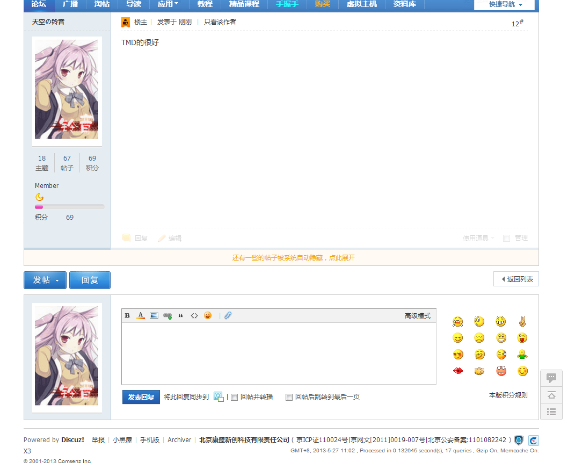Insert the handshake emoticon
Screen dimensions: 575x469
pos(479,371)
